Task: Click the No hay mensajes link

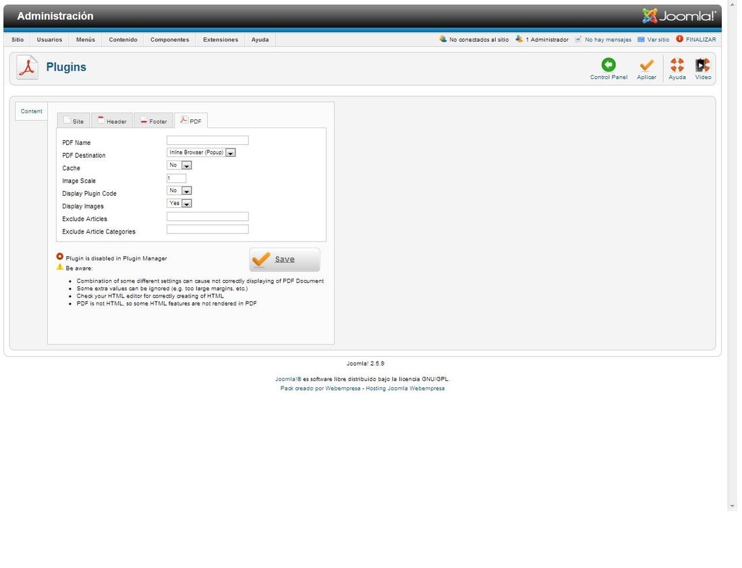Action: pyautogui.click(x=608, y=40)
